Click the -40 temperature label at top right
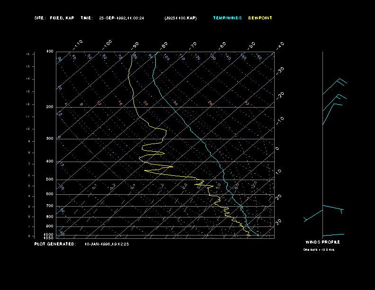Screen dimensions: 375x290 pyautogui.click(x=280, y=45)
